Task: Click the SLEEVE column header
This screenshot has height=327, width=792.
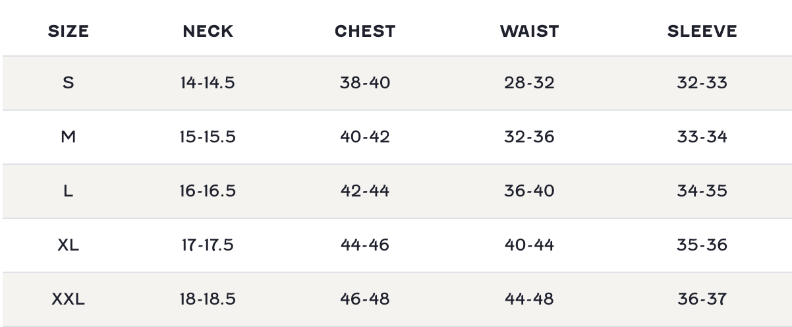Action: click(702, 32)
